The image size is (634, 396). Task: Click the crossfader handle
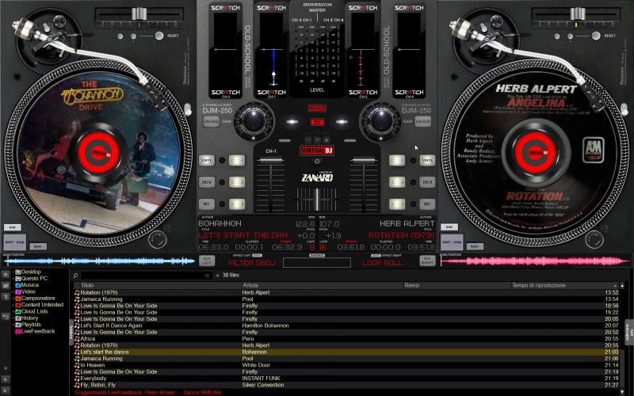(317, 200)
